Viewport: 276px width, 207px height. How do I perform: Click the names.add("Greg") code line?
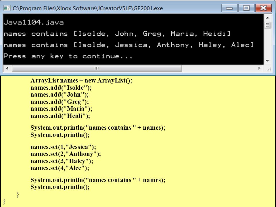60,102
